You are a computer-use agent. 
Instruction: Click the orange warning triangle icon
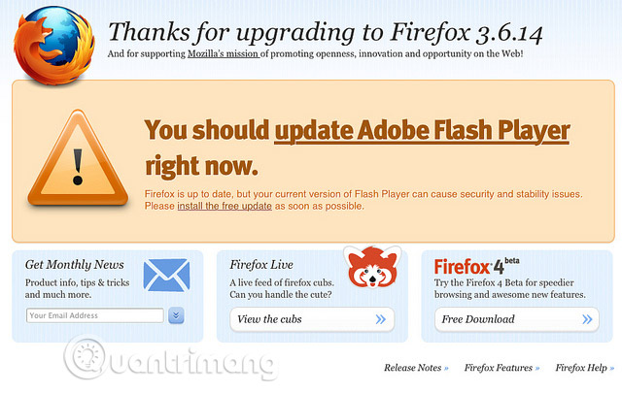(78, 158)
